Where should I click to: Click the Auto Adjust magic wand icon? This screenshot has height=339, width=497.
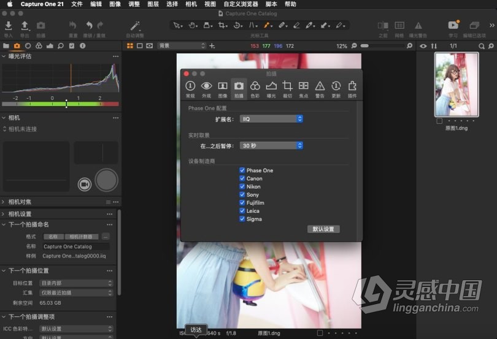point(135,26)
